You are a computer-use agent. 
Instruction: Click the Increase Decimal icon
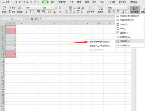pos(123,12)
